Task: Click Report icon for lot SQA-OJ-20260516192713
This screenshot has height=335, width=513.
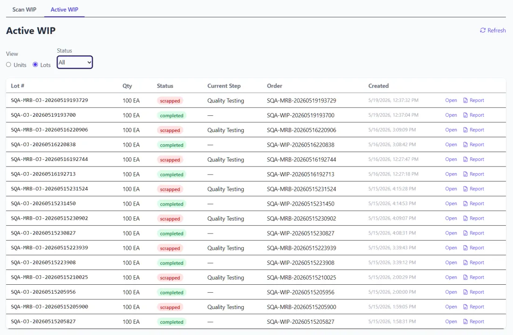Action: click(x=465, y=174)
